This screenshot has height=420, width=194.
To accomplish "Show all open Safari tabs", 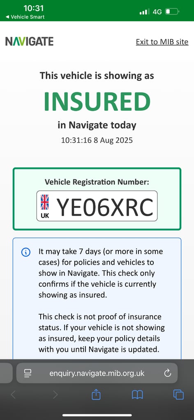I will [178, 395].
